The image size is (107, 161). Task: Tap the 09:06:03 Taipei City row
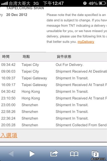pos(54,71)
